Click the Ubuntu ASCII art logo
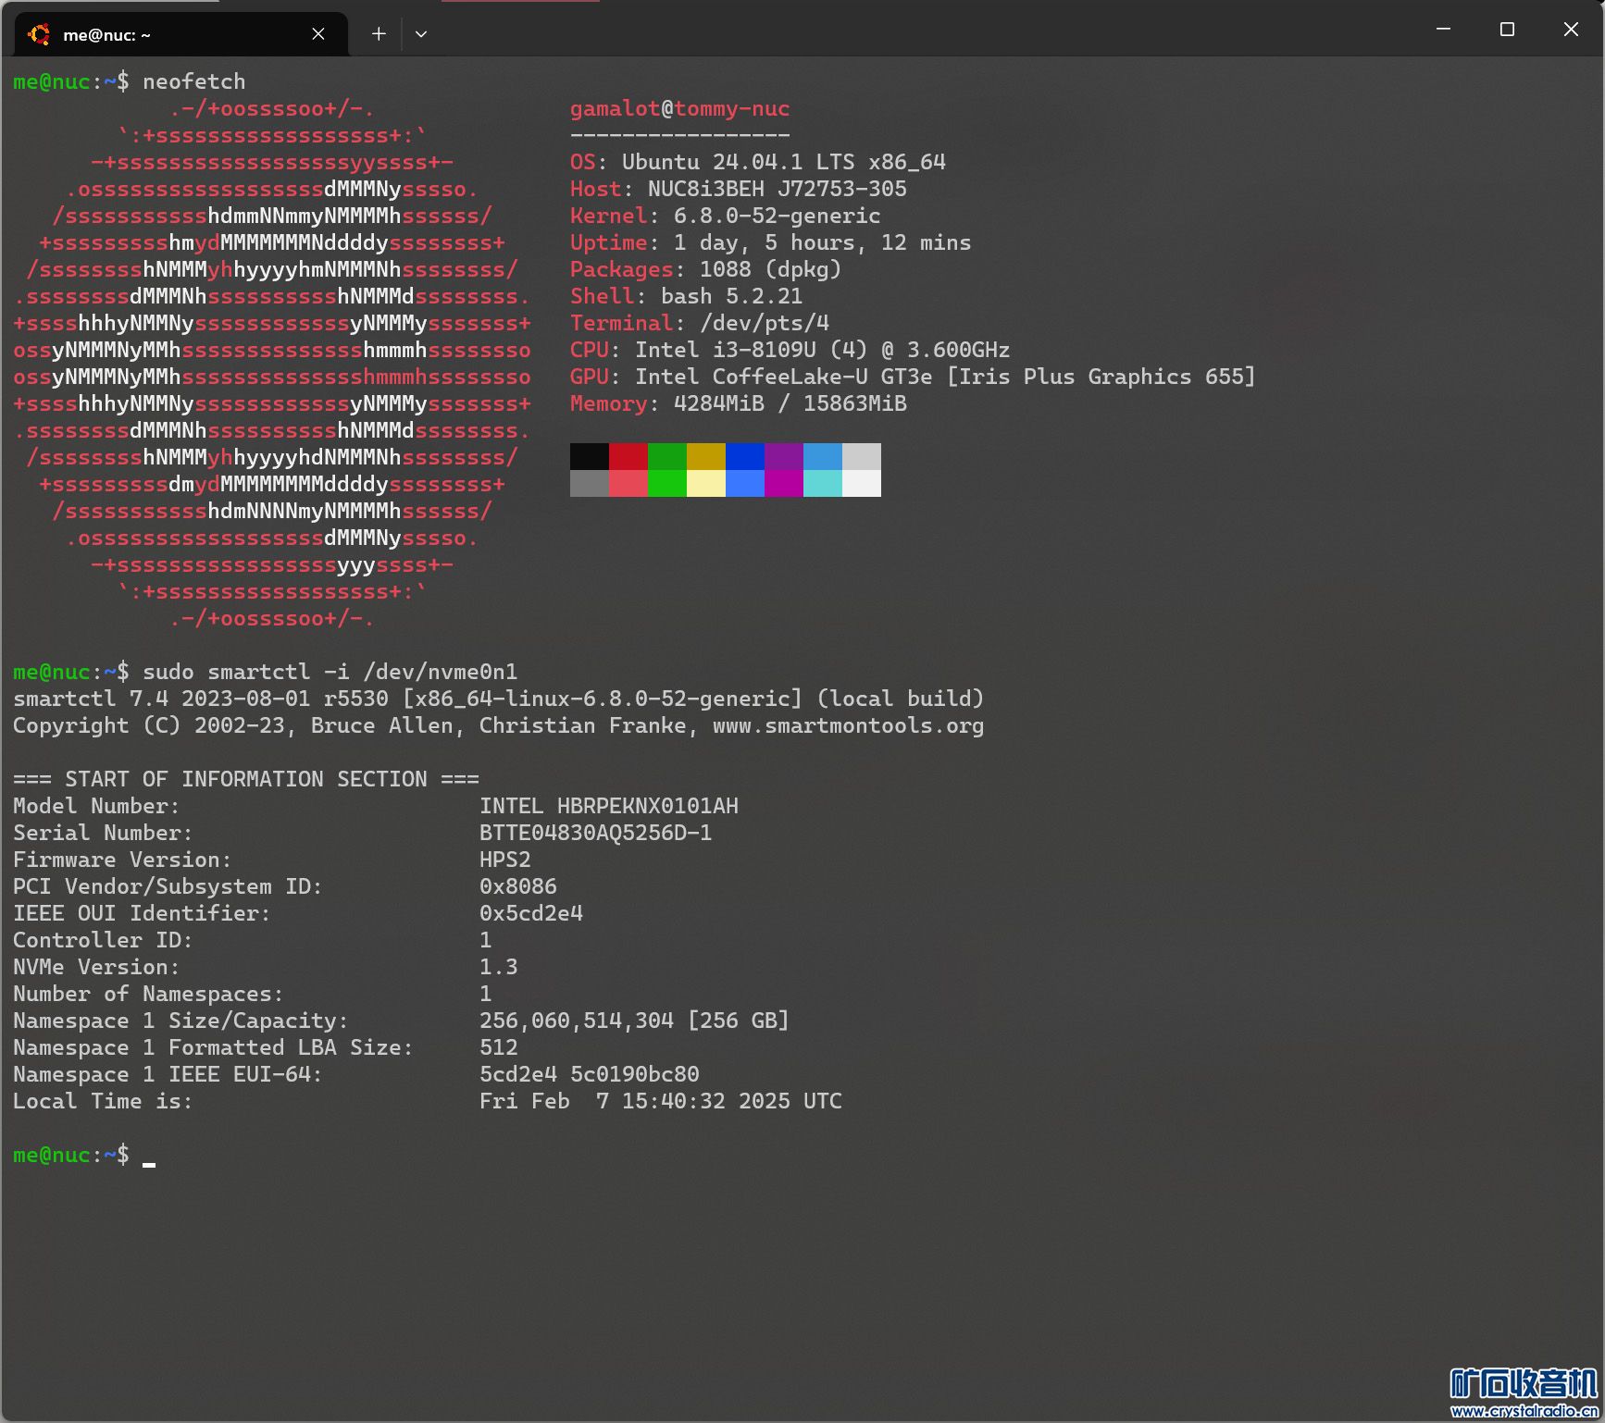The height and width of the screenshot is (1423, 1605). point(272,363)
